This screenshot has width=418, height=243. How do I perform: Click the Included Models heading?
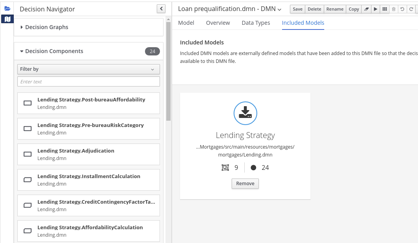pyautogui.click(x=202, y=42)
